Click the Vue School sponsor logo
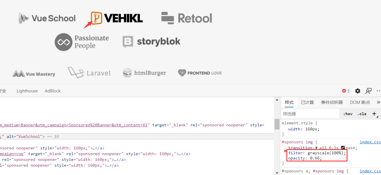 click(47, 18)
